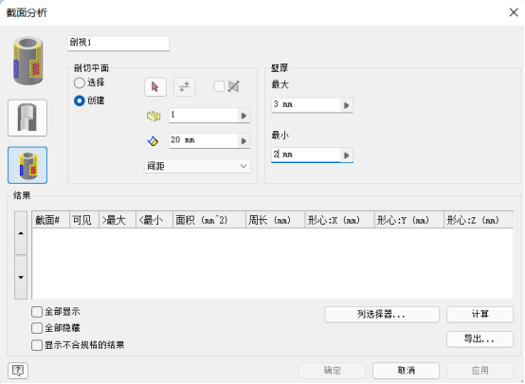Click the >最大 column header
This screenshot has height=384, width=525.
click(118, 220)
